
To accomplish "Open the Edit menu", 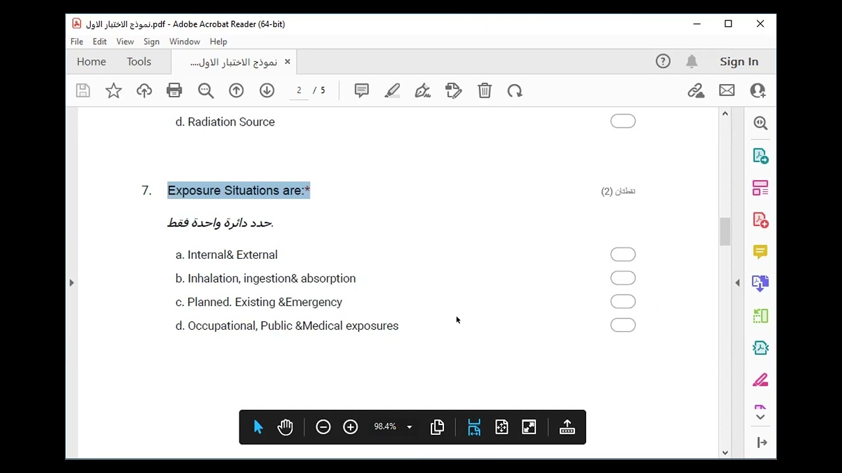I will (x=99, y=41).
